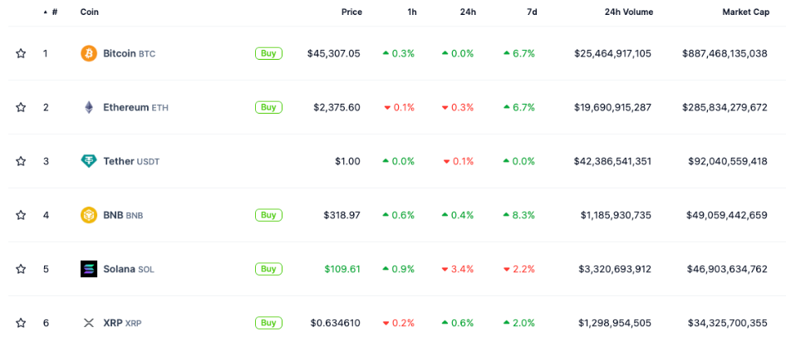Add Tether to favorites via star
The height and width of the screenshot is (346, 786).
21,161
